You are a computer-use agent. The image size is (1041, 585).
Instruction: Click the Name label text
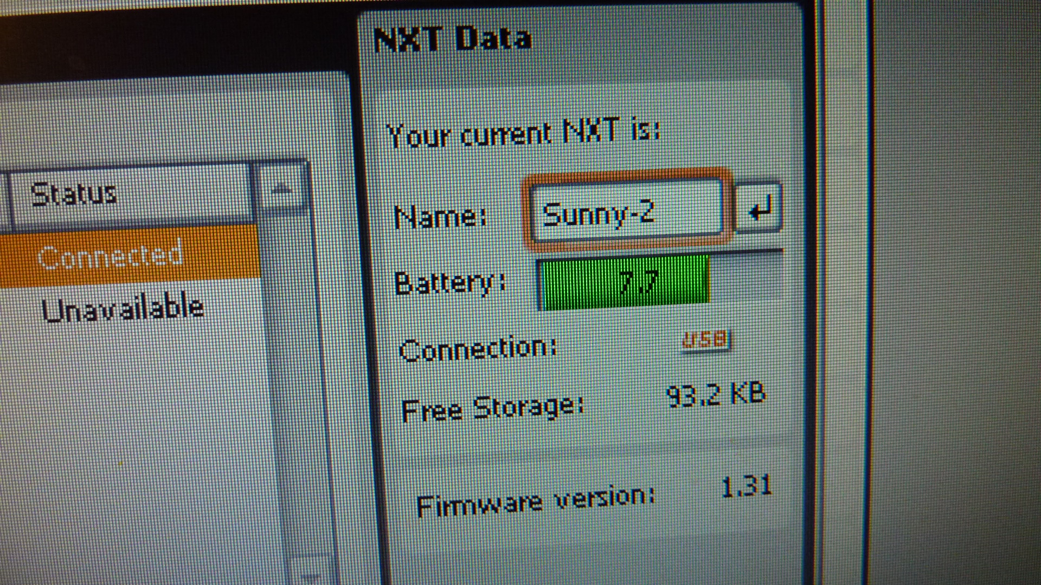(x=440, y=217)
